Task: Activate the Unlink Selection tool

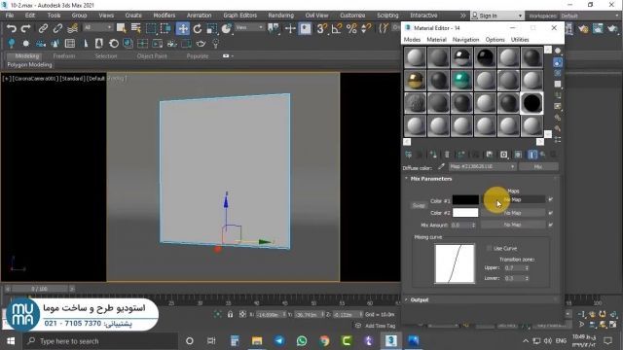Action: coord(57,28)
